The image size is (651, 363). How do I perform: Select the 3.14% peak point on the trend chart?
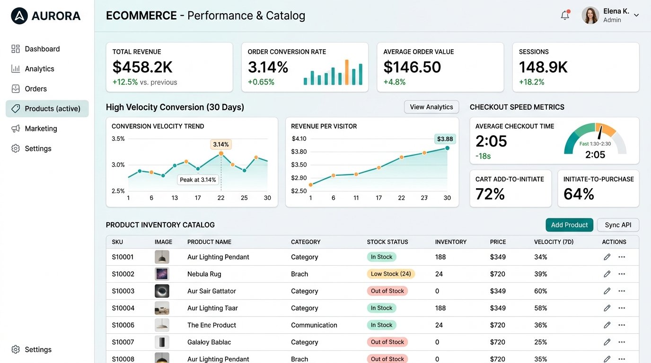coord(221,154)
